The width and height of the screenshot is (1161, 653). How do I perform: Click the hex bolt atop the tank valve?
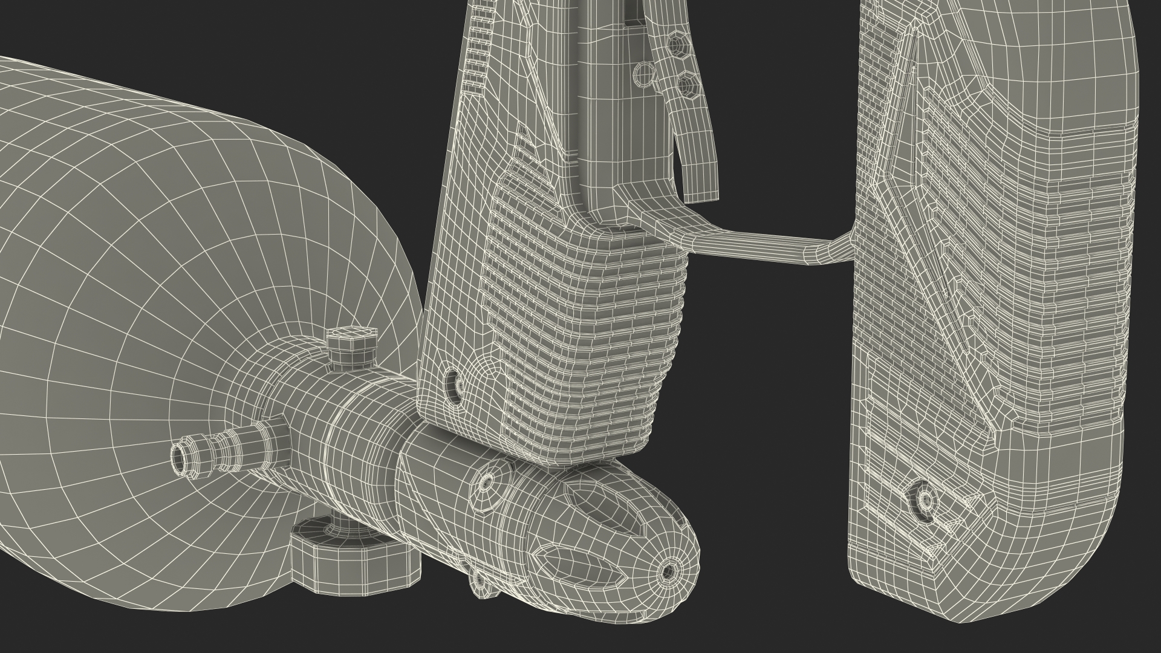pos(351,349)
